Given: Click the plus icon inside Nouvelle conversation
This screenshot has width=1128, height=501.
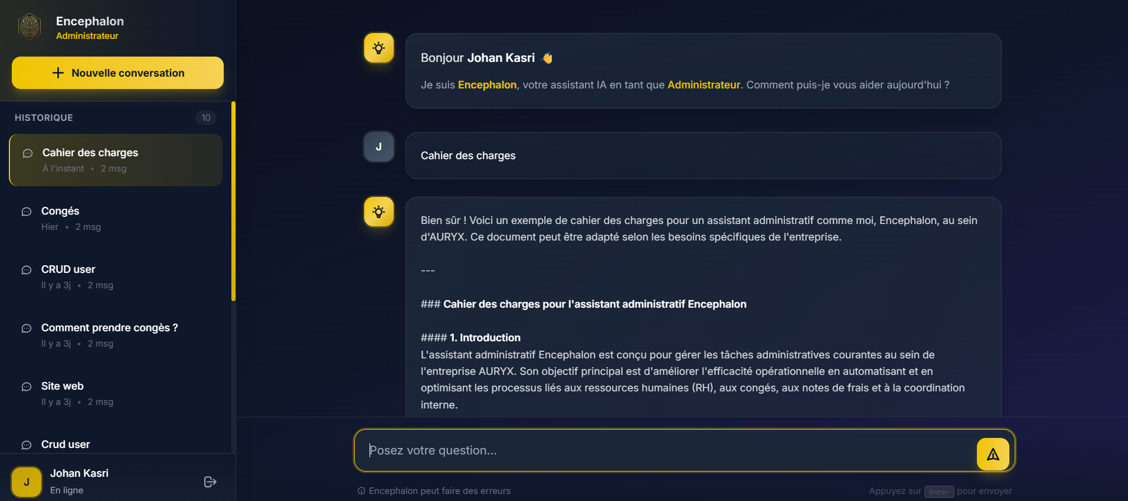Looking at the screenshot, I should point(57,72).
